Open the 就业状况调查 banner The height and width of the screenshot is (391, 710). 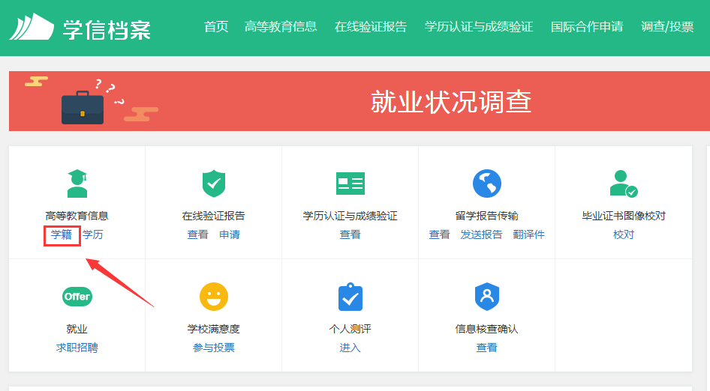(360, 101)
